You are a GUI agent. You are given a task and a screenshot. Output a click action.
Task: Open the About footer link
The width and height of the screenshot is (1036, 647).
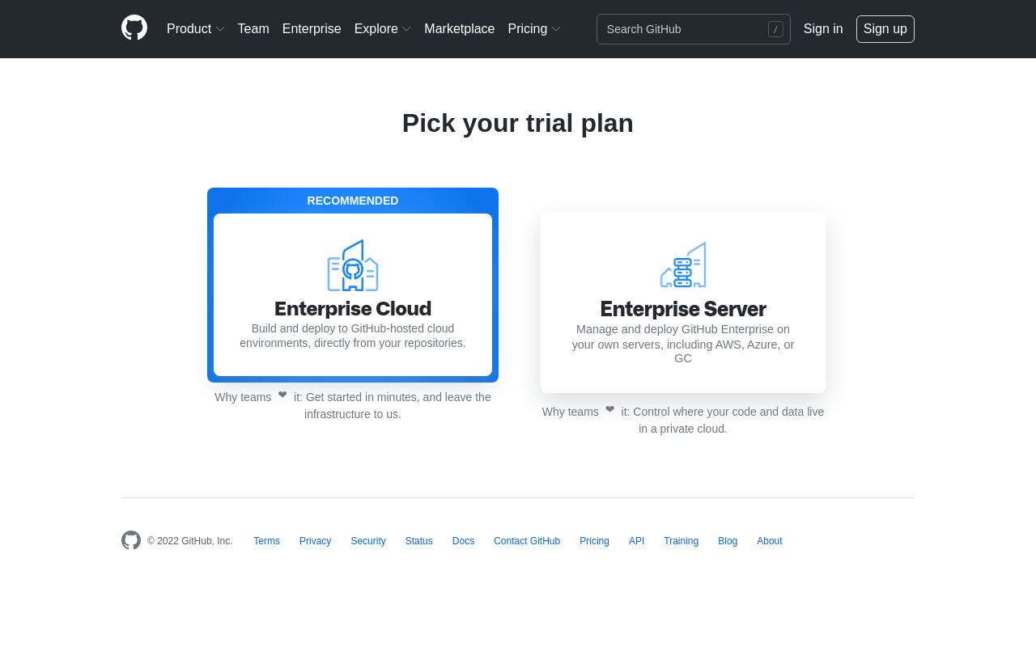click(770, 541)
